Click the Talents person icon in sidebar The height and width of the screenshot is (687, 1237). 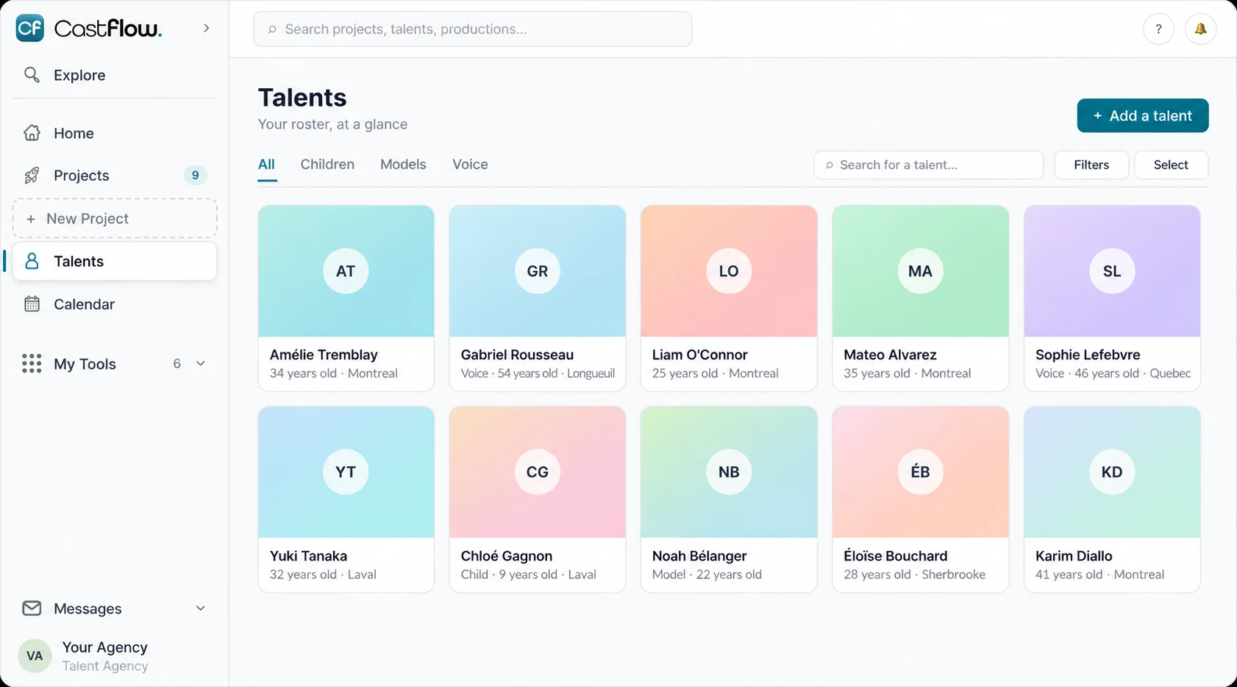(32, 262)
